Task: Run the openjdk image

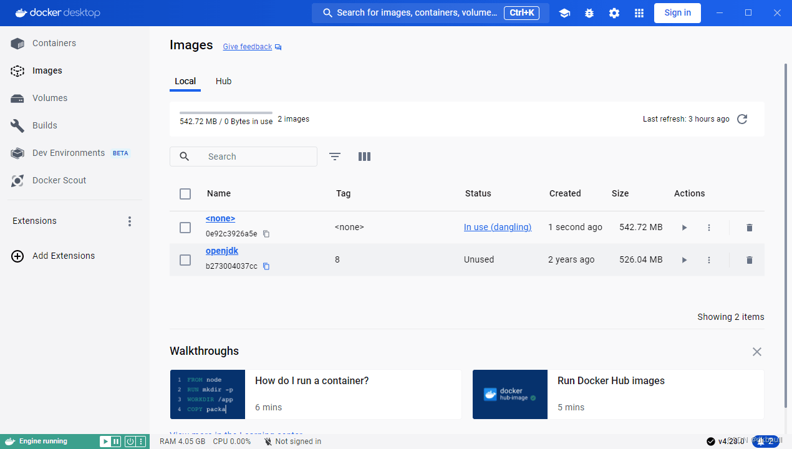Action: [684, 260]
